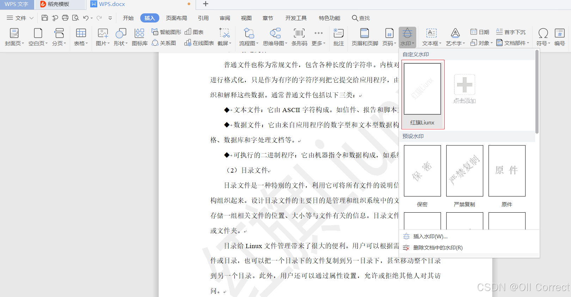Screen dimensions: 571x297
Task: Insert a symbol (符号)
Action: (543, 37)
